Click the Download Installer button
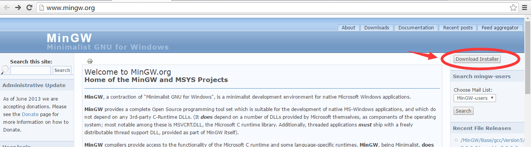 click(477, 59)
